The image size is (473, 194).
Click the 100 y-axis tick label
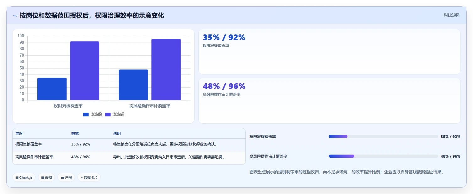pyautogui.click(x=21, y=36)
